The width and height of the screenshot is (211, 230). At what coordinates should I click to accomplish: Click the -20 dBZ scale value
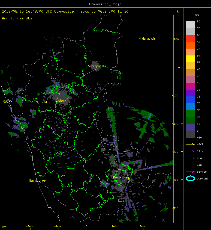coord(199,138)
